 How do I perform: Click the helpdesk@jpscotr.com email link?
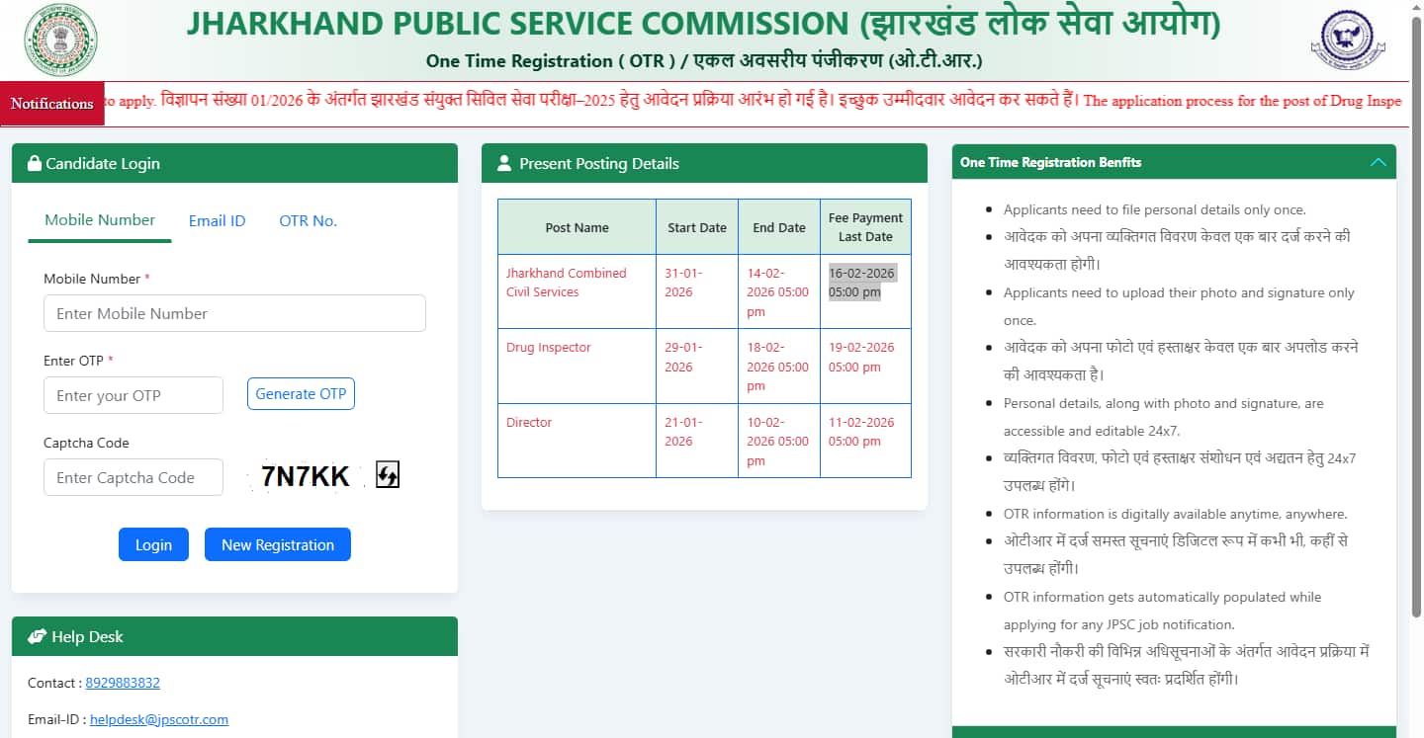159,720
